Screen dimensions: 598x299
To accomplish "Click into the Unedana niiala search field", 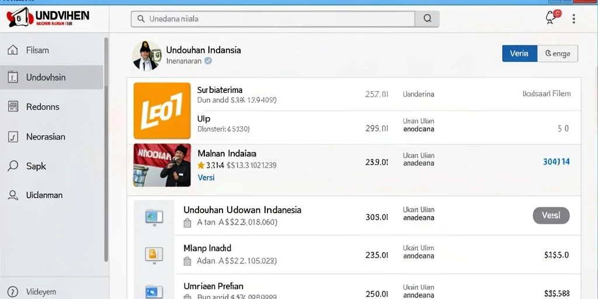I will point(273,19).
